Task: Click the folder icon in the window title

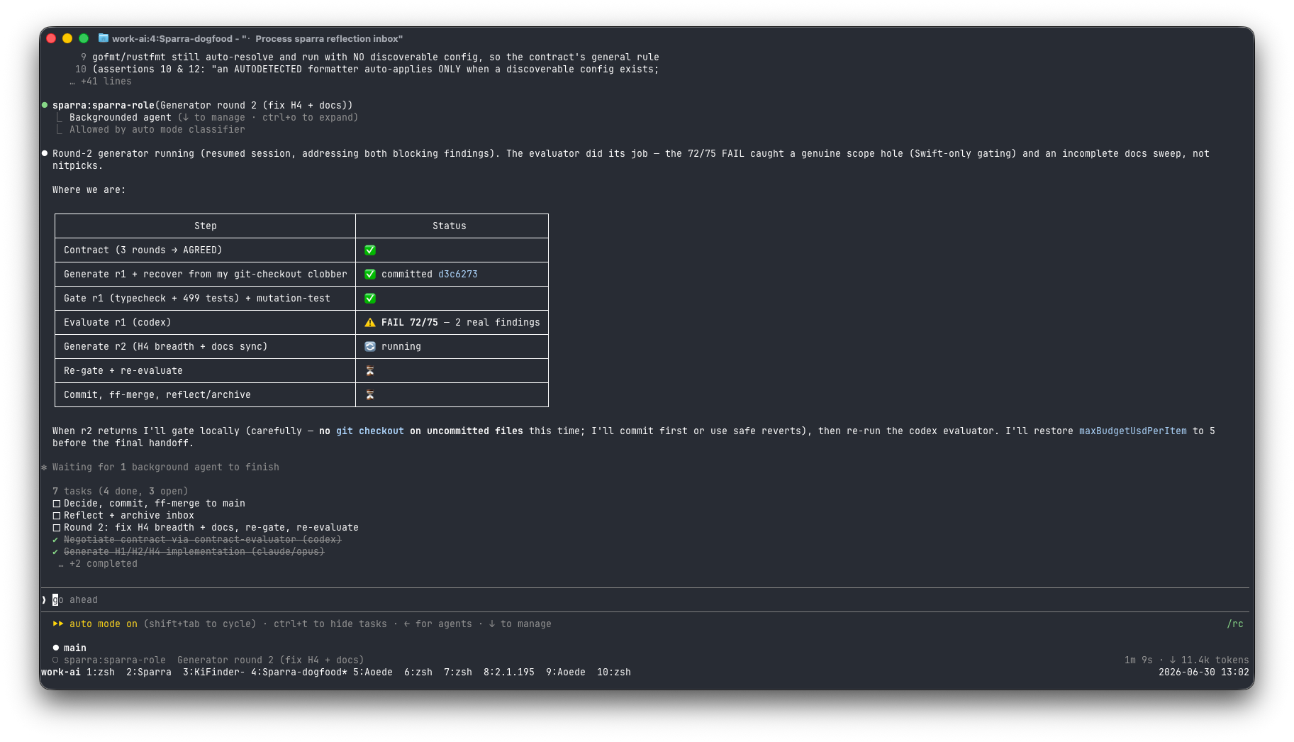Action: click(104, 38)
